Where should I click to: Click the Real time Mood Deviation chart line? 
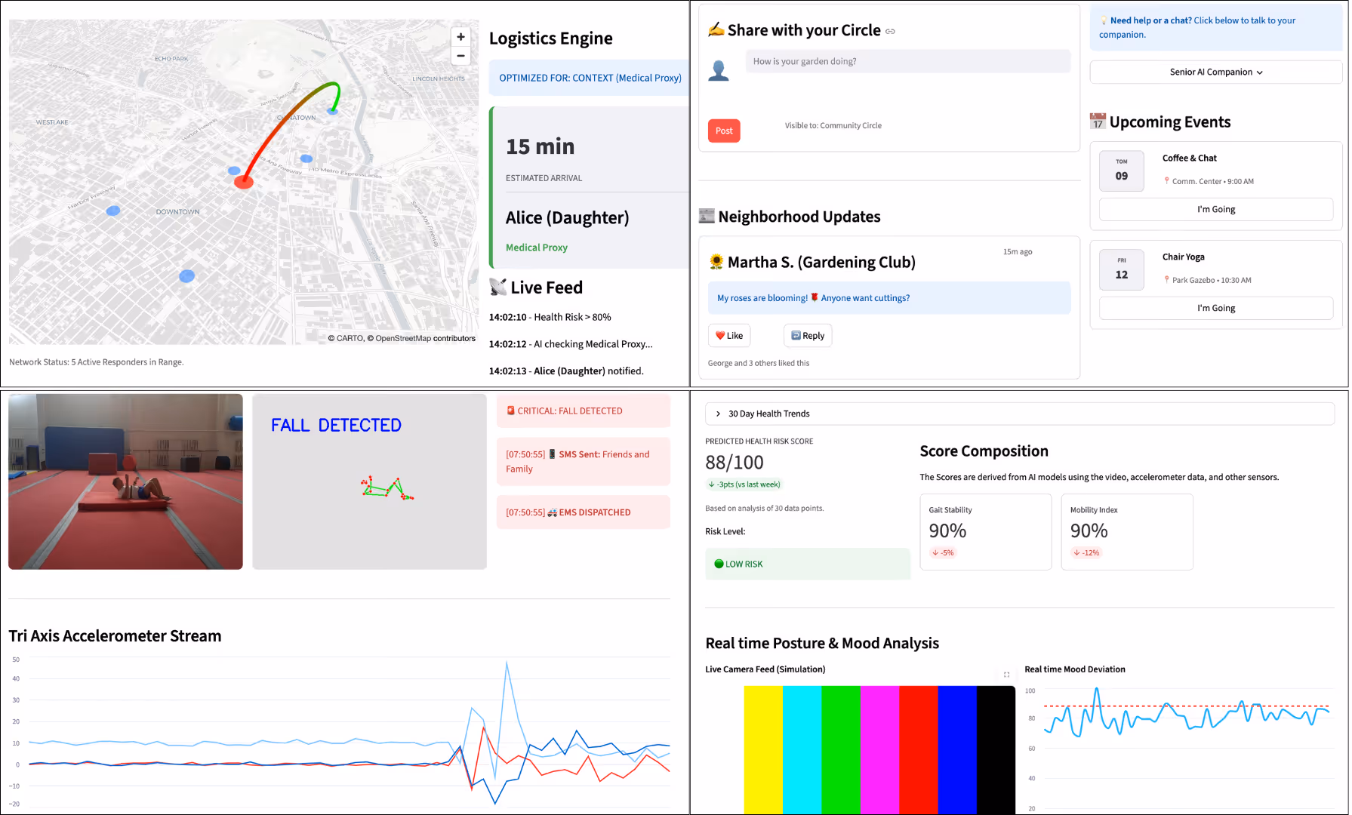(x=1187, y=714)
